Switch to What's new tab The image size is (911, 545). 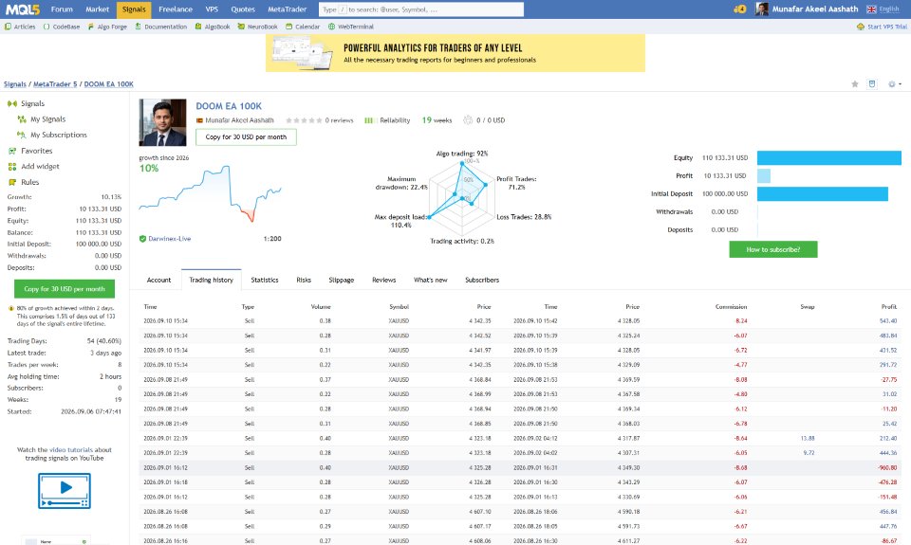click(431, 280)
